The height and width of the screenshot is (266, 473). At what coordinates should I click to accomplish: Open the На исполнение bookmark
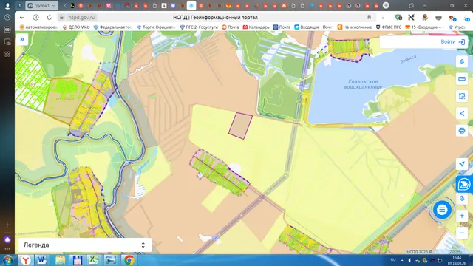[355, 27]
